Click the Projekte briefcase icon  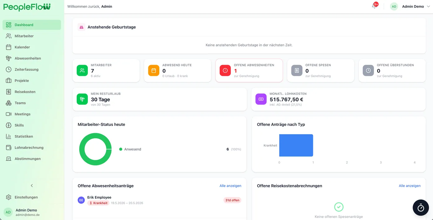pyautogui.click(x=9, y=81)
